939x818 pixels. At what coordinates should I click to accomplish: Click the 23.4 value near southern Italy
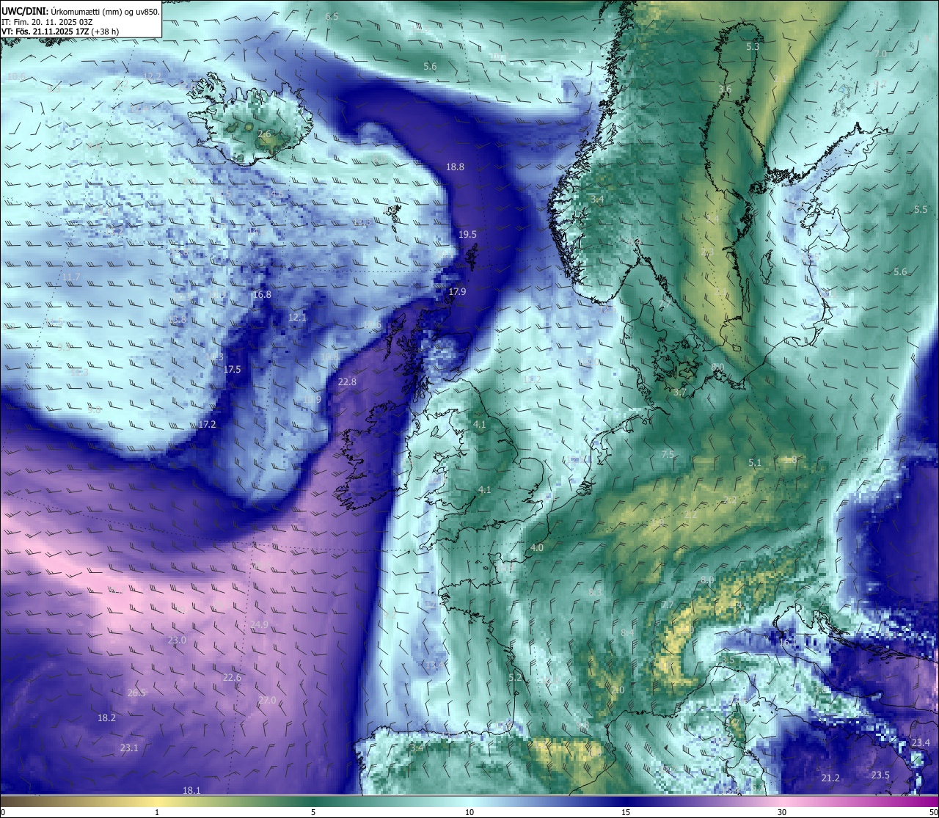[x=921, y=742]
